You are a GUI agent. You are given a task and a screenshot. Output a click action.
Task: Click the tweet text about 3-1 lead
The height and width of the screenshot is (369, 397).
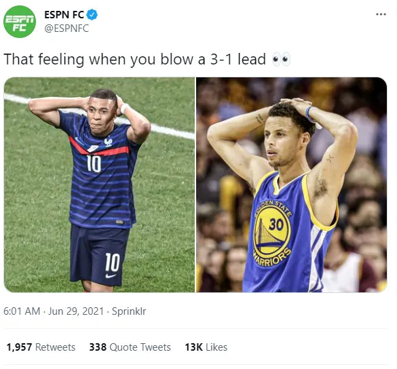[134, 60]
